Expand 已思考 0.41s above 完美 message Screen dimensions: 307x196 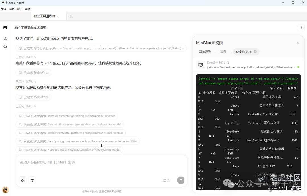point(26,57)
